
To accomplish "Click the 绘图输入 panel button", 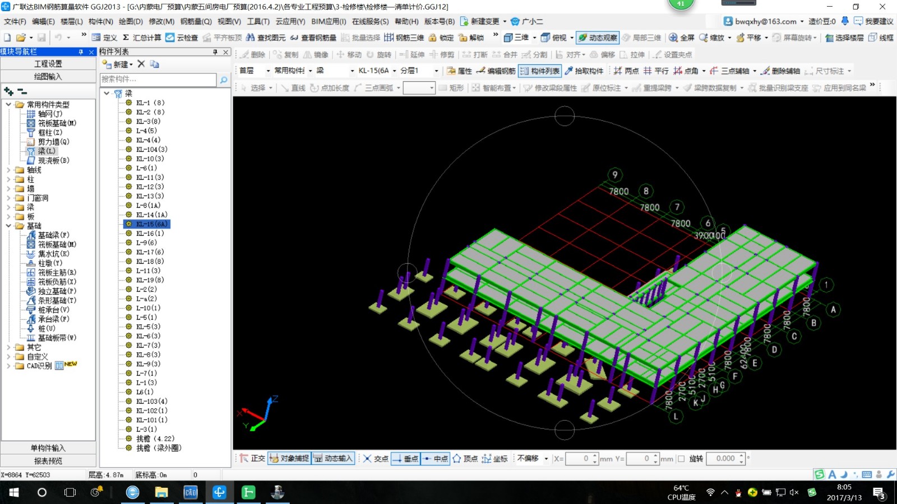I will (x=48, y=77).
